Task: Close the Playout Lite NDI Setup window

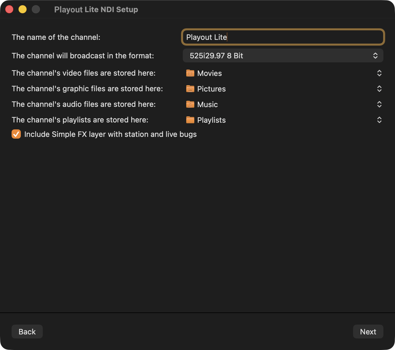Action: pos(9,9)
